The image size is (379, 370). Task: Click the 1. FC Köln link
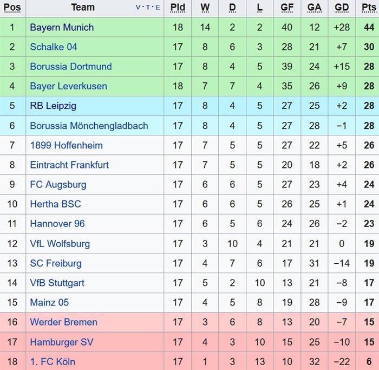pyautogui.click(x=53, y=361)
